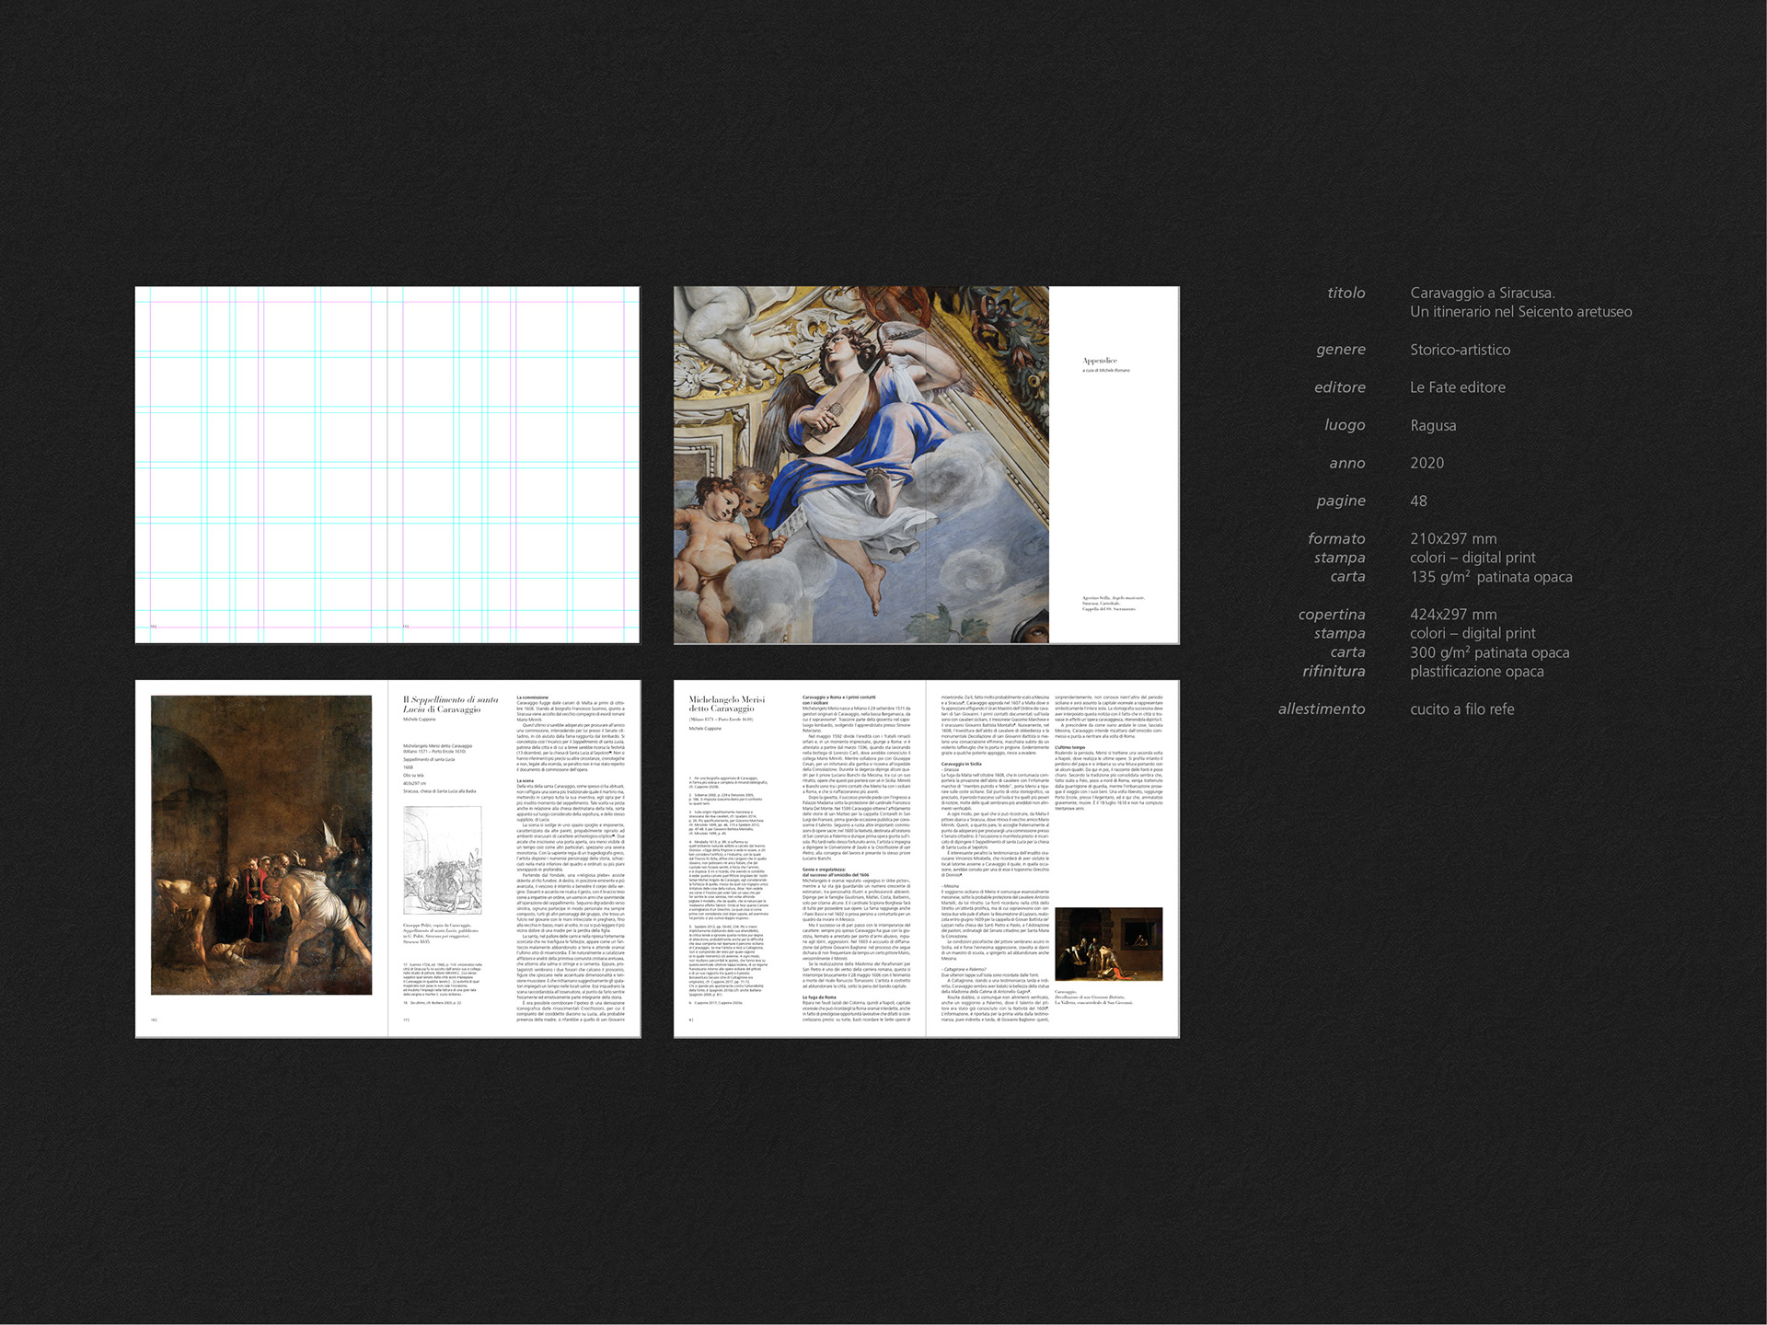Click the 'Appendice' heading on the white page

1100,361
